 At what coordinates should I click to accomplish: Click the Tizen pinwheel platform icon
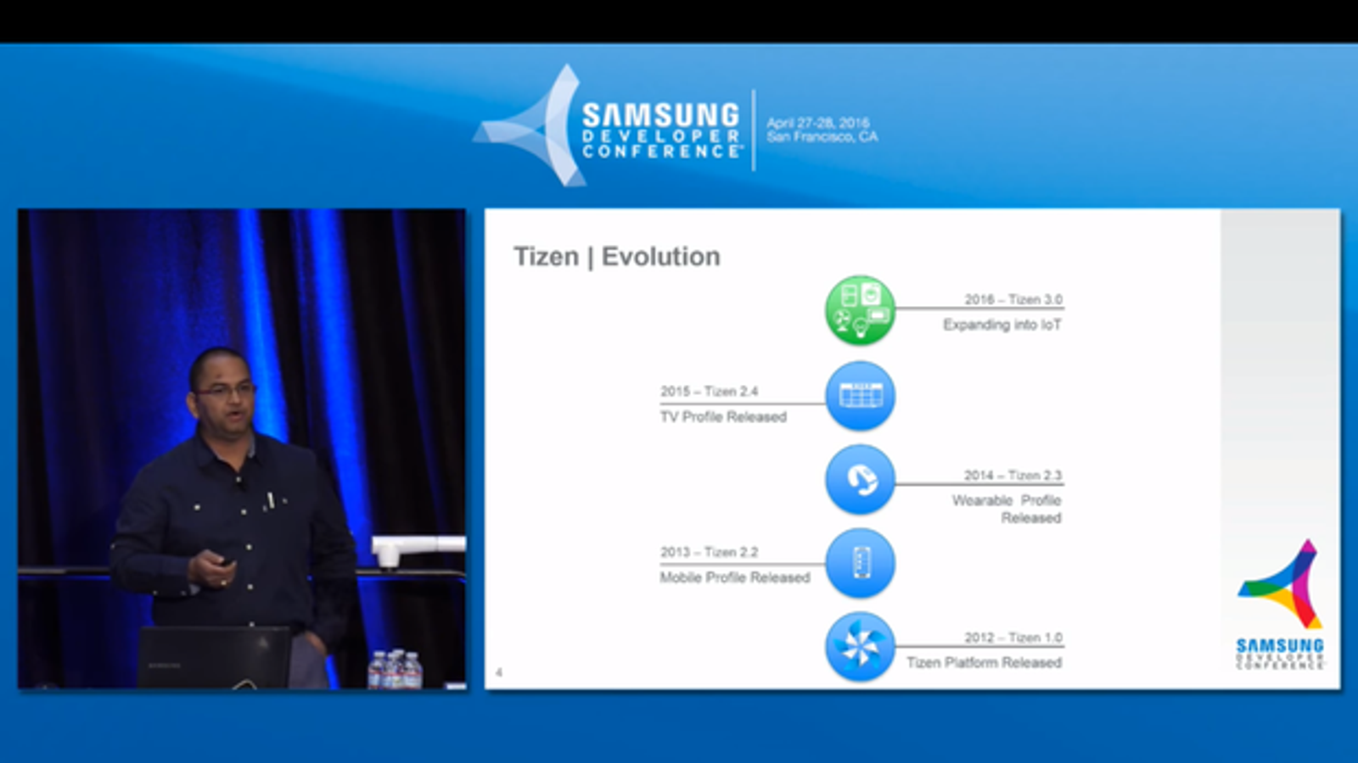[860, 647]
